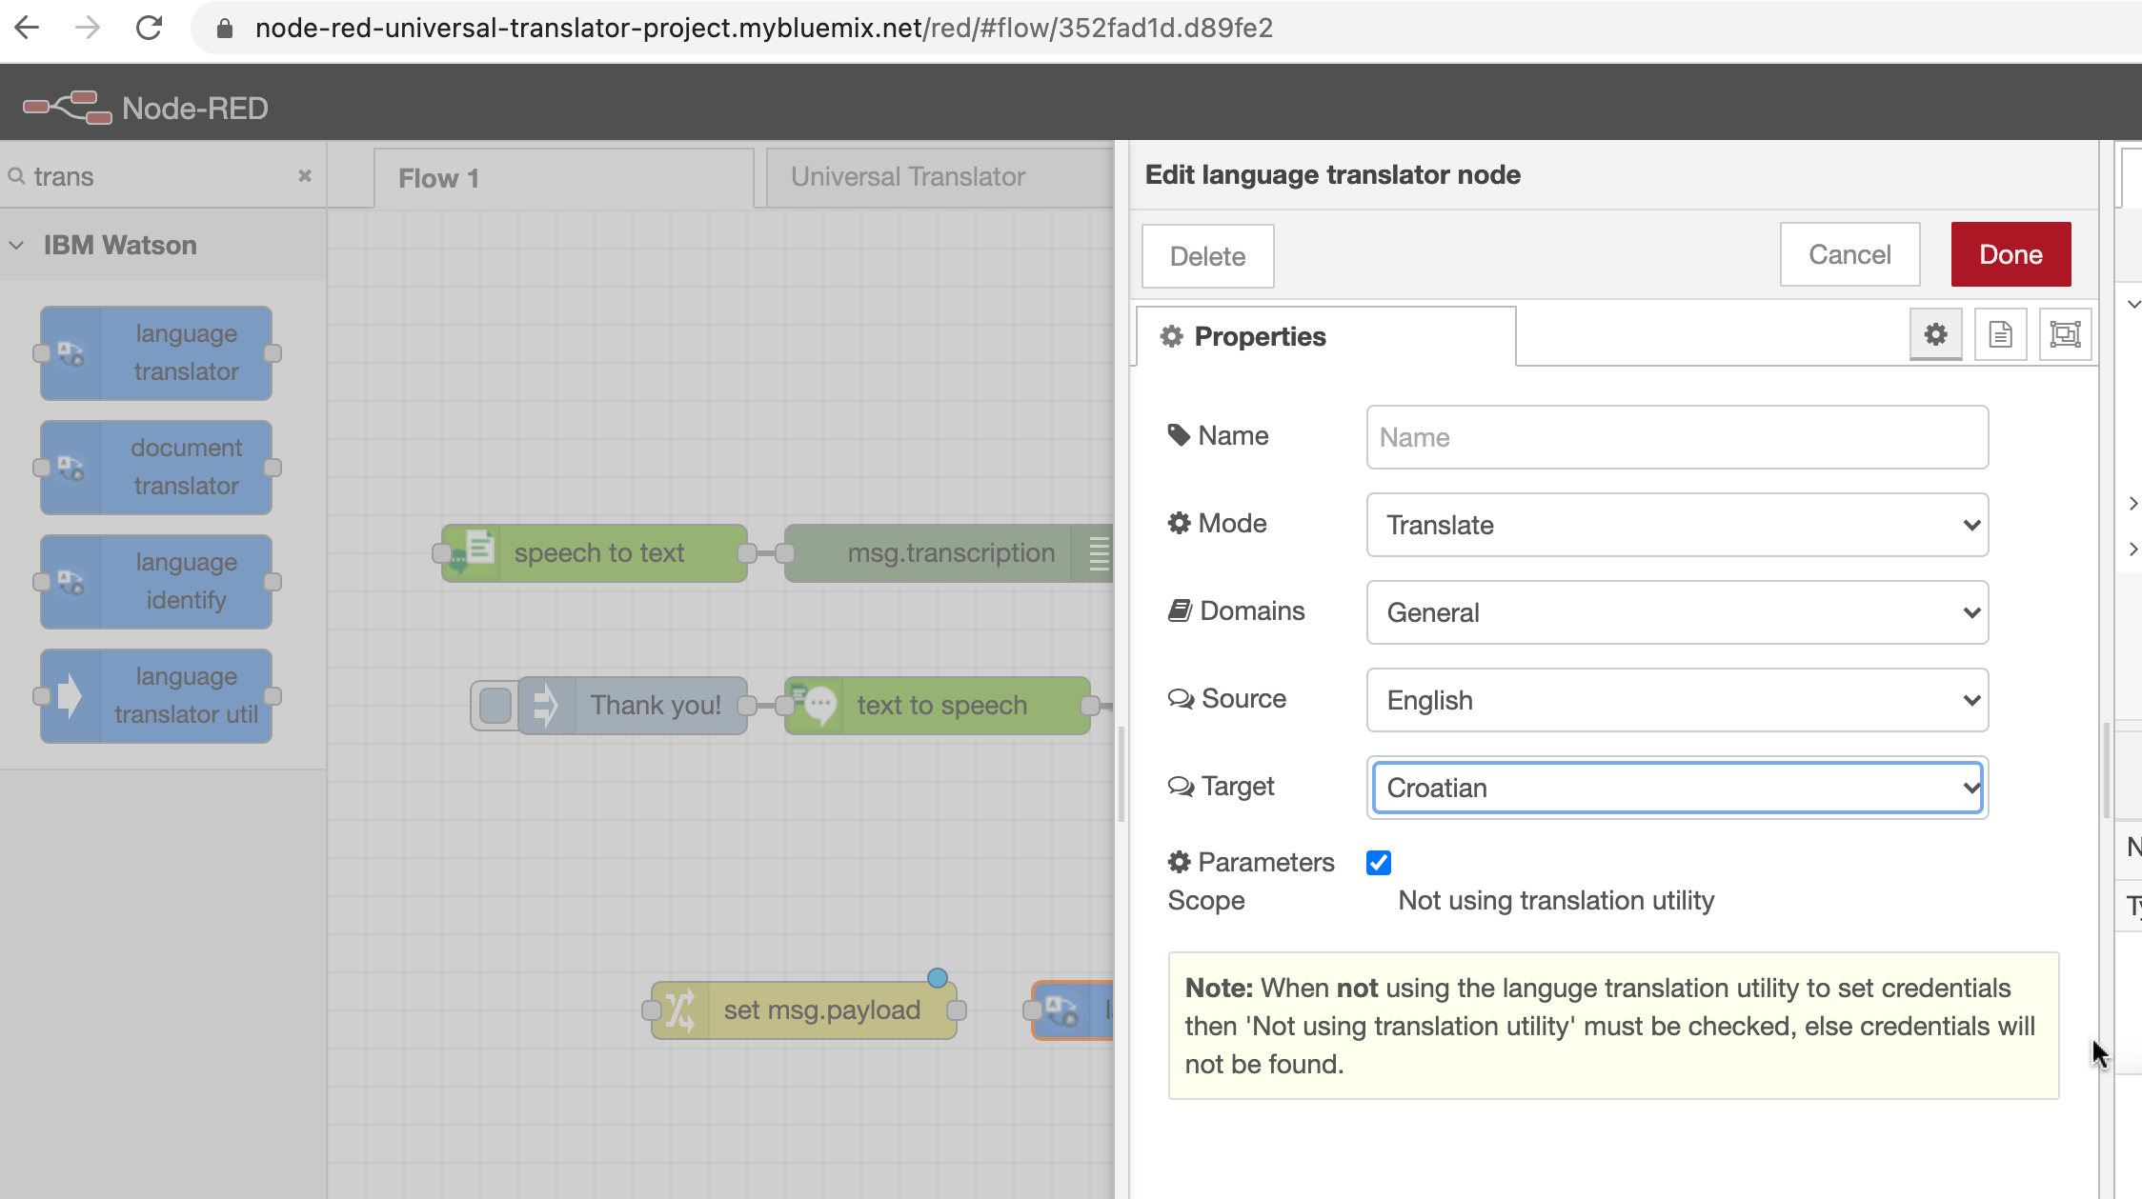2142x1199 pixels.
Task: Open the Domains dropdown showing General
Action: pyautogui.click(x=1677, y=612)
